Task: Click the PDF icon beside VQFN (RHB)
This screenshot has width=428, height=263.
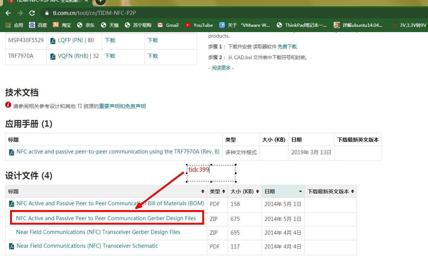Action: coord(53,57)
